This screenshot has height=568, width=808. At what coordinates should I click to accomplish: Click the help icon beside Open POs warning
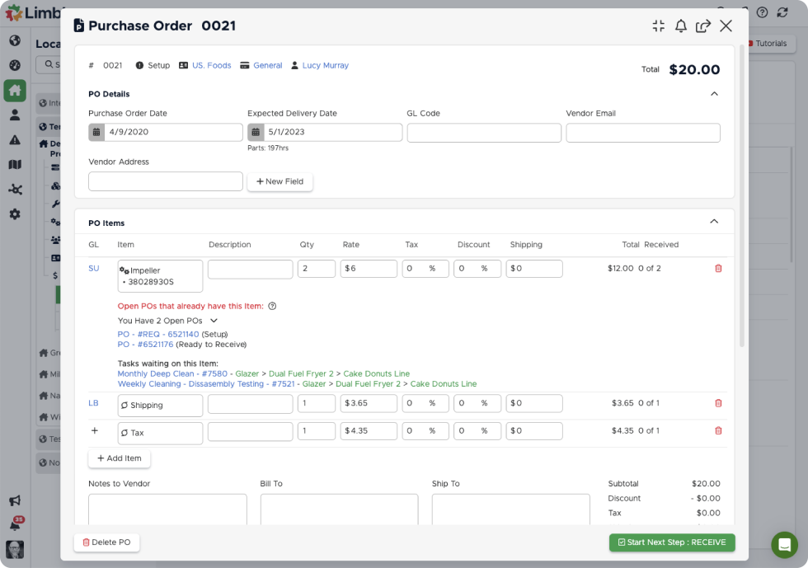pyautogui.click(x=272, y=306)
